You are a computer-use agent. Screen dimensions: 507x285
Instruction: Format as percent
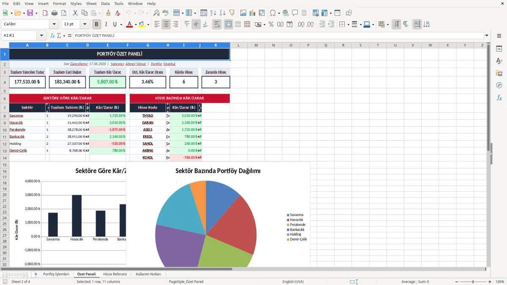pyautogui.click(x=271, y=24)
